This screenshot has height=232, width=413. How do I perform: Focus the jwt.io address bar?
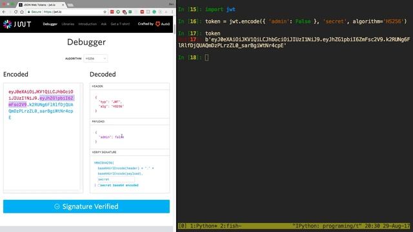click(66, 12)
